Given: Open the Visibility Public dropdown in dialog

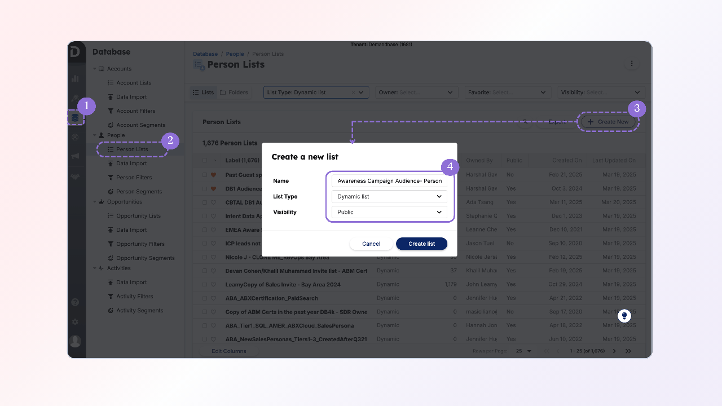Looking at the screenshot, I should tap(389, 212).
